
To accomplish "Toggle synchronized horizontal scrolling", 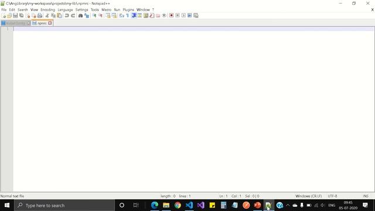I will click(114, 16).
